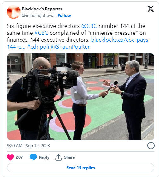Open the @CBC mention link
The height and width of the screenshot is (178, 160).
(x=89, y=26)
